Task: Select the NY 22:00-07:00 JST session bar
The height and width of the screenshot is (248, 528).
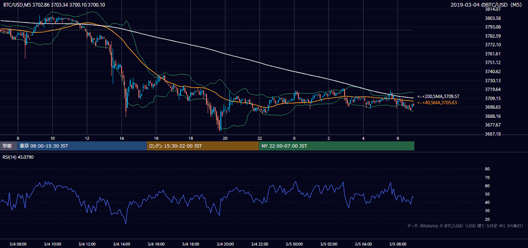Action: tap(337, 146)
